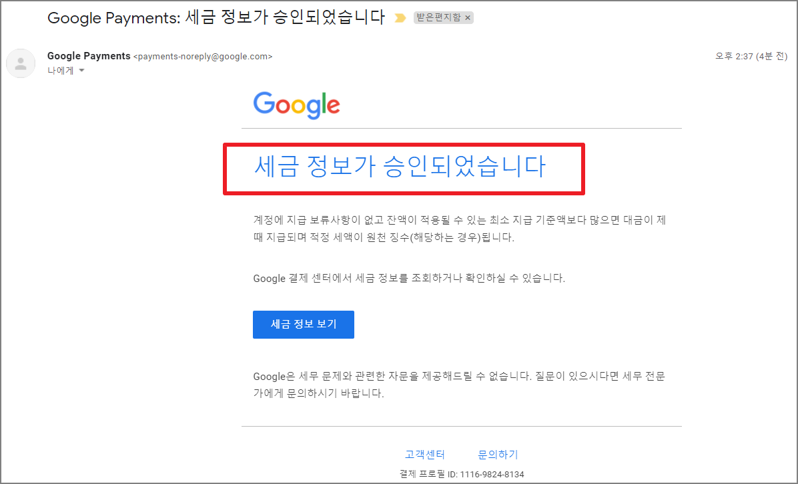Click the yellow importance marker icon
Viewport: 798px width, 484px height.
[x=400, y=18]
